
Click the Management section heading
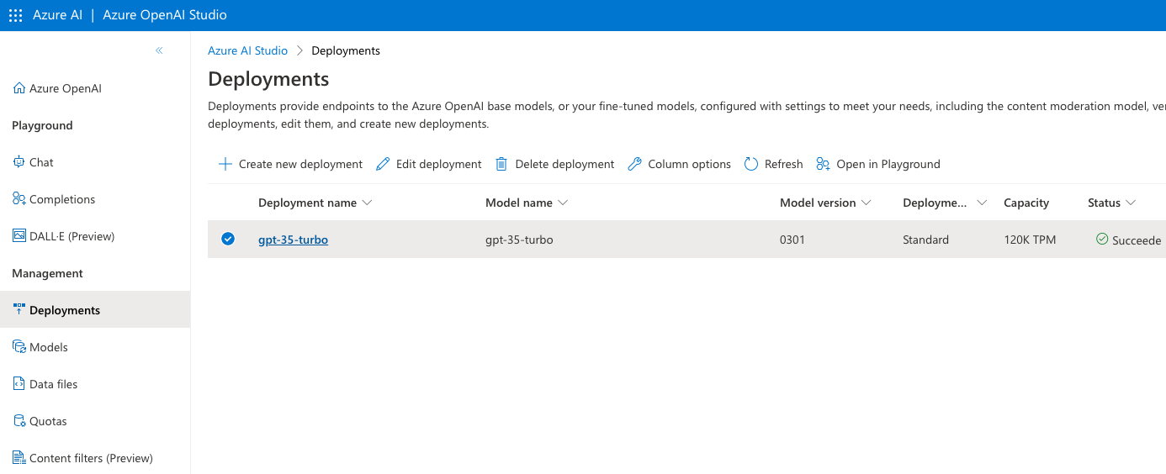pyautogui.click(x=47, y=273)
